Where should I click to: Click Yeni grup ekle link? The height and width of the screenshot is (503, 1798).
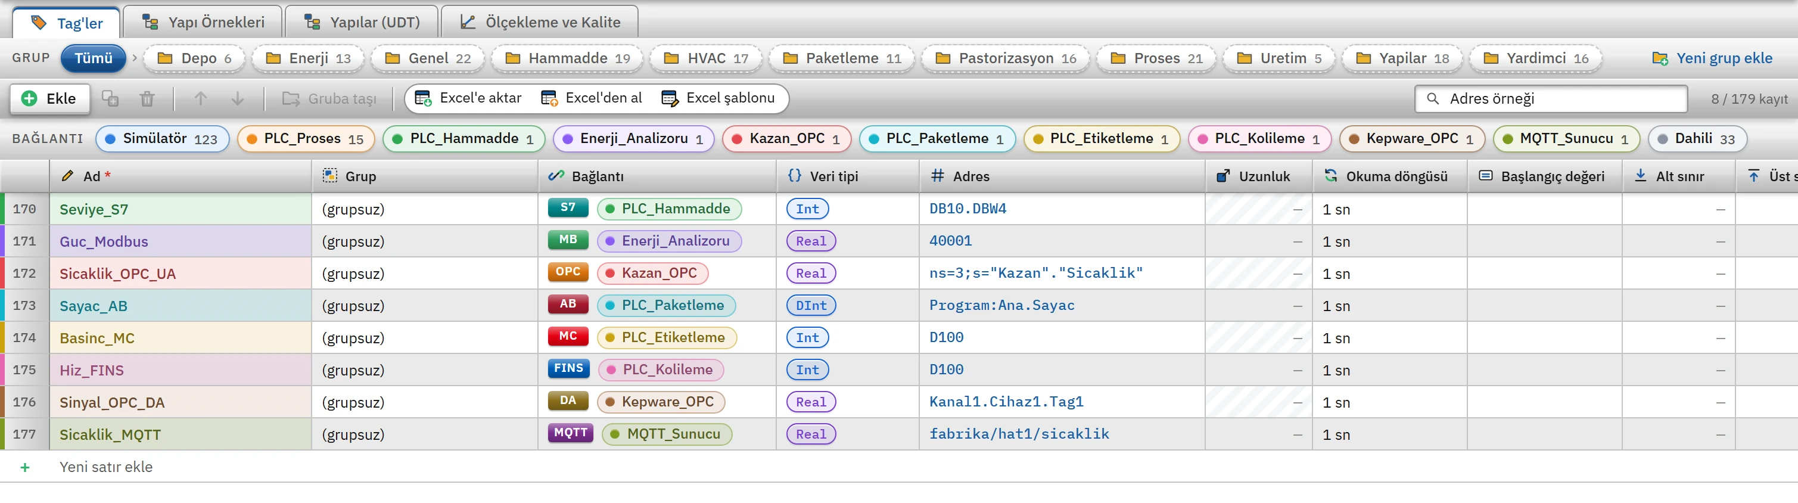tap(1712, 58)
